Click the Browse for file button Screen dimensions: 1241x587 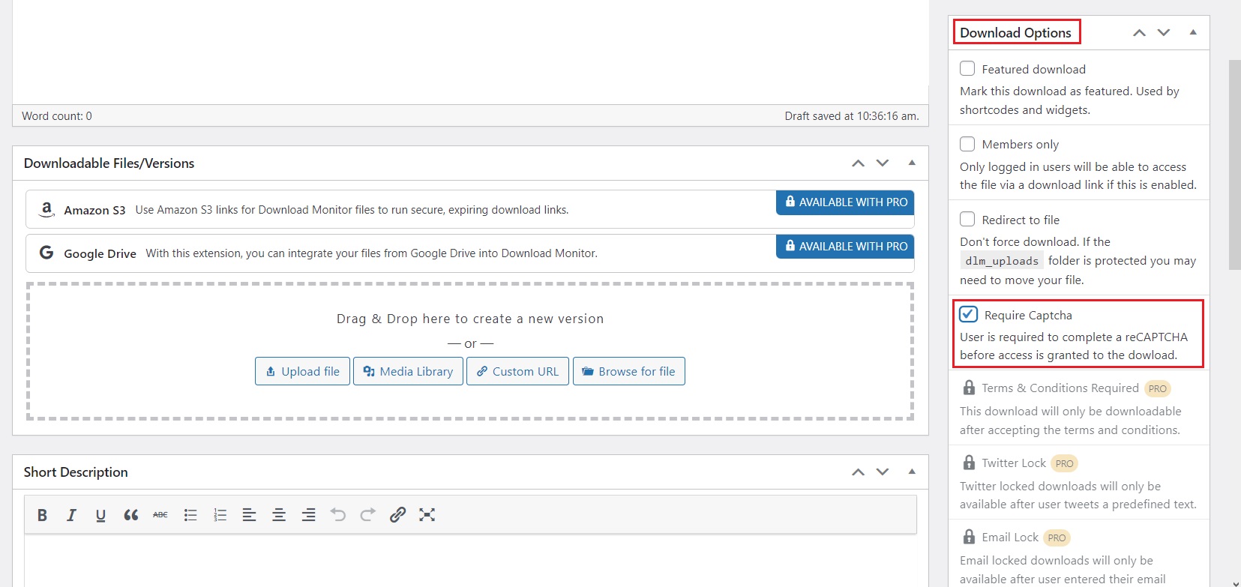(x=628, y=371)
